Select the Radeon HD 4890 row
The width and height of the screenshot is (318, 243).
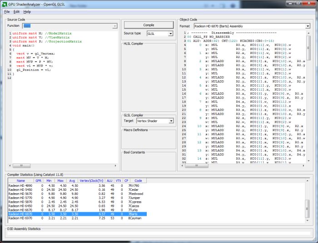[x=77, y=185]
